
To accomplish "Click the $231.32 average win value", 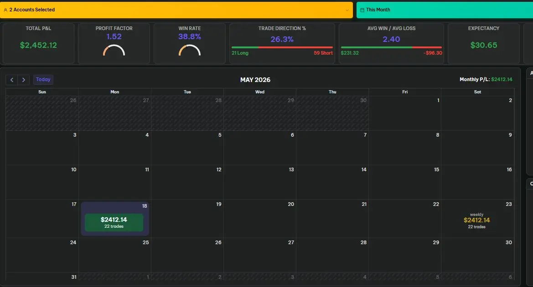I will pyautogui.click(x=350, y=53).
